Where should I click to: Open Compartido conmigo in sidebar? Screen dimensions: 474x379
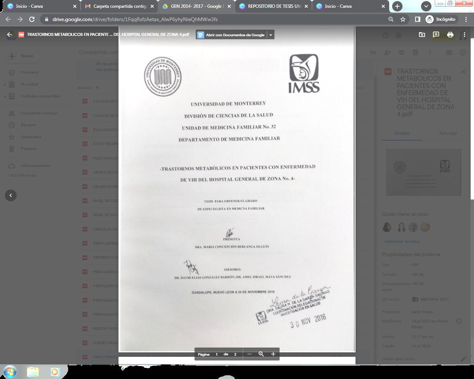click(39, 113)
